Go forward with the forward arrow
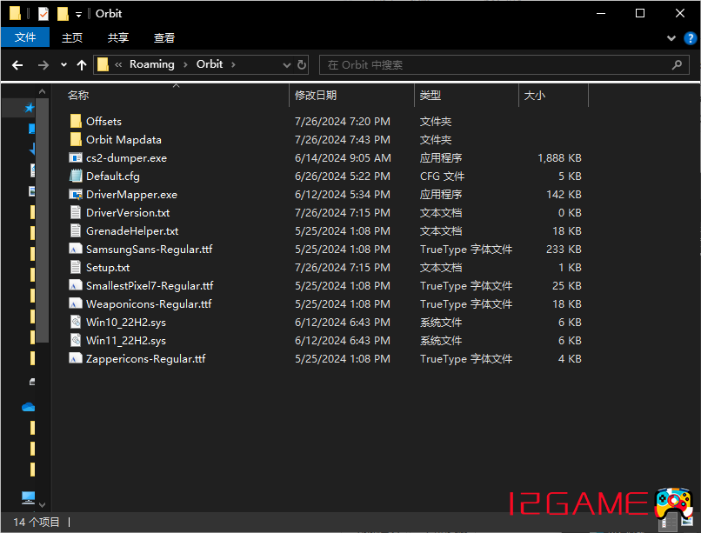701x533 pixels. click(43, 65)
